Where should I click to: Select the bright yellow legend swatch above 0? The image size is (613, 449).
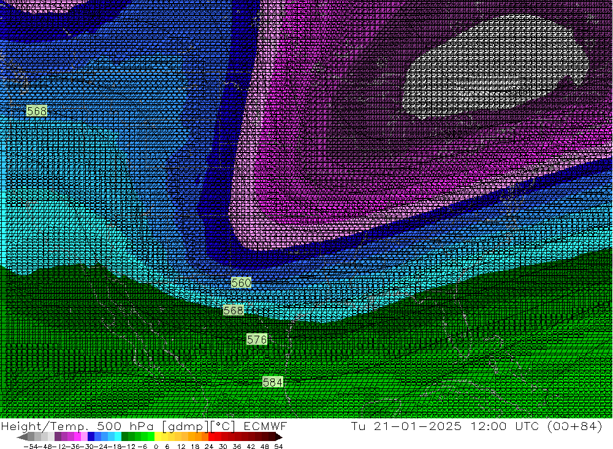click(158, 437)
